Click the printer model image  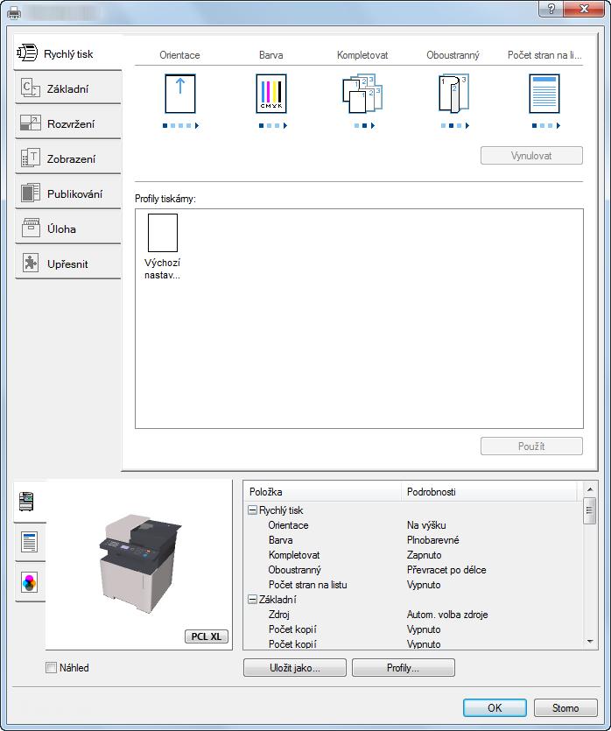139,562
